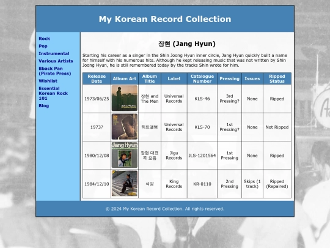Click the KLS-46 catalogue number
Image resolution: width=330 pixels, height=248 pixels.
(x=202, y=99)
